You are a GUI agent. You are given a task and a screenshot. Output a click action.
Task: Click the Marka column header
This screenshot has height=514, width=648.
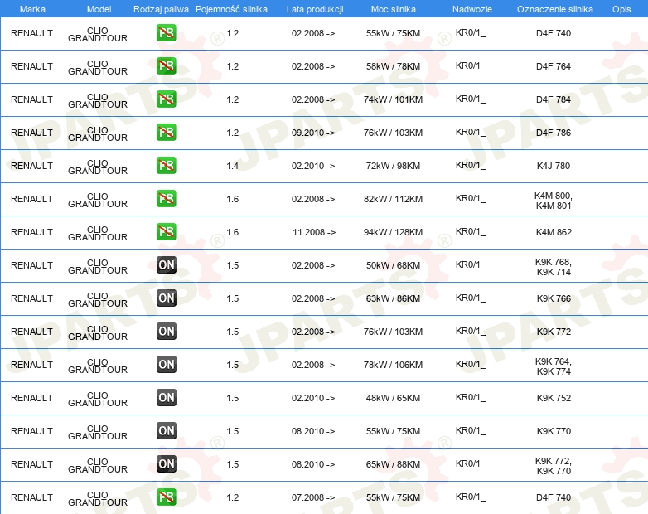click(x=32, y=9)
